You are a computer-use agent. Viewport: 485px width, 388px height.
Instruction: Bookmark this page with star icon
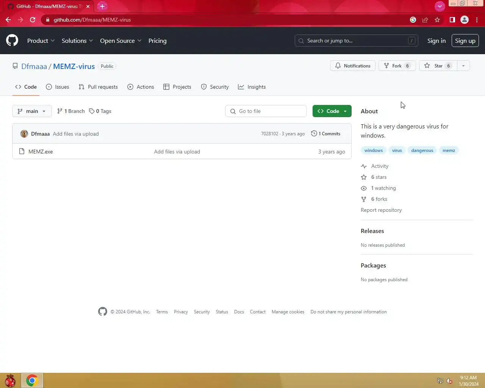(437, 20)
